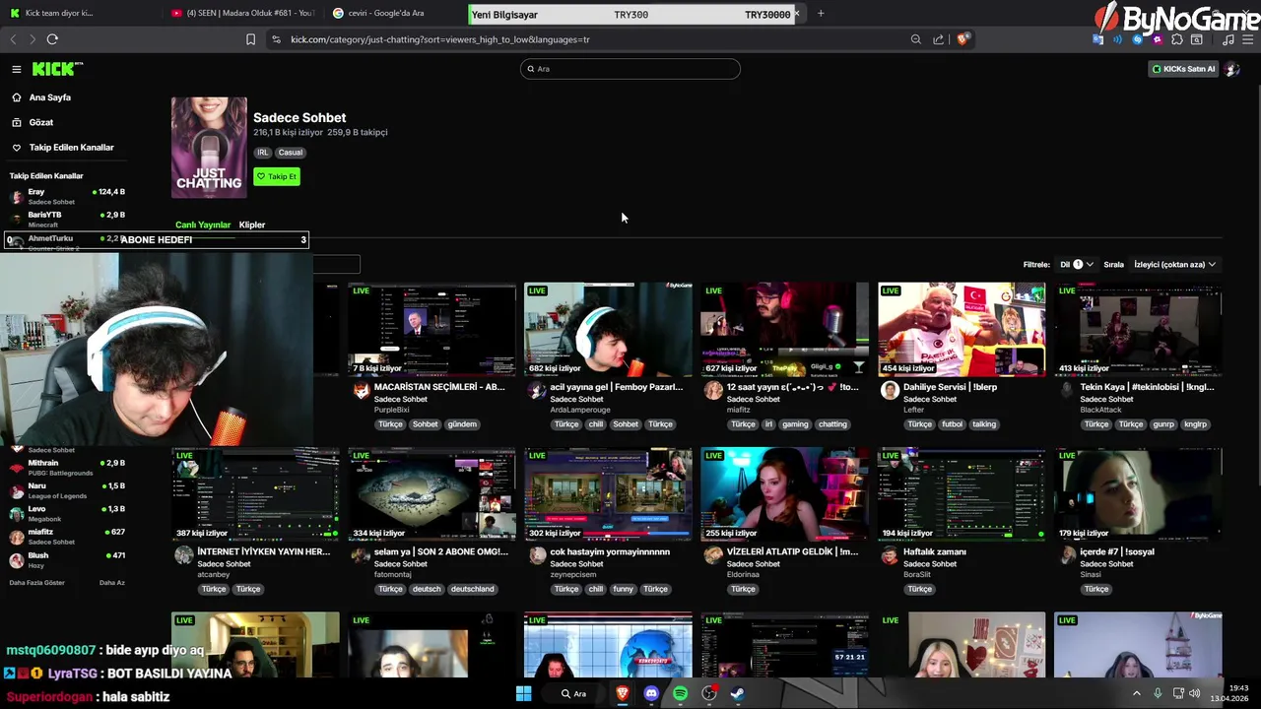The height and width of the screenshot is (709, 1261).
Task: Open the browser extensions puzzle icon
Action: (1177, 39)
